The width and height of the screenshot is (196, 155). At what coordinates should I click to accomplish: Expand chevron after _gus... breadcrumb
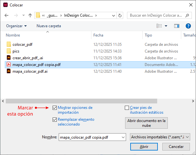pyautogui.click(x=61, y=15)
